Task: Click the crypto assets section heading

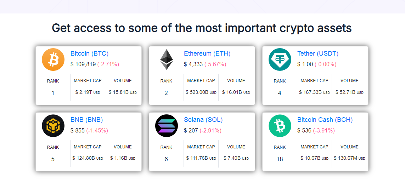Action: click(202, 28)
